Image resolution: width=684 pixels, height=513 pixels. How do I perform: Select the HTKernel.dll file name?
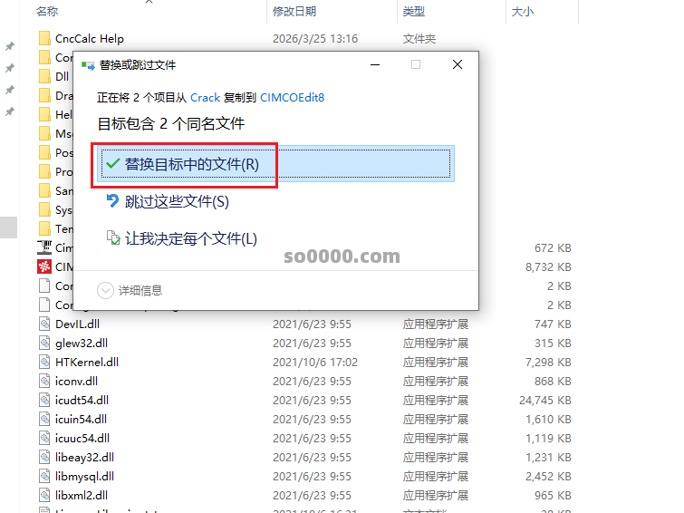tap(87, 362)
